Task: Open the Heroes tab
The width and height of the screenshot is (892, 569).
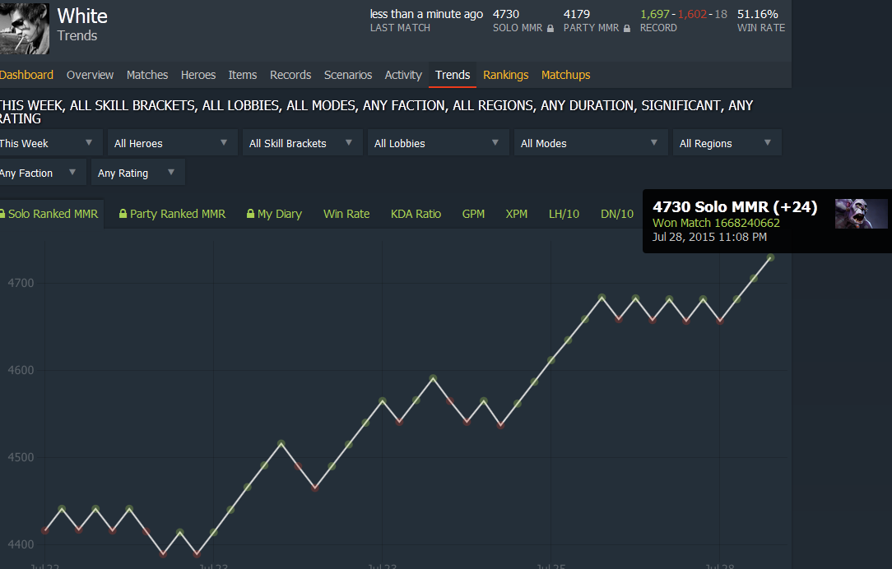Action: 197,75
